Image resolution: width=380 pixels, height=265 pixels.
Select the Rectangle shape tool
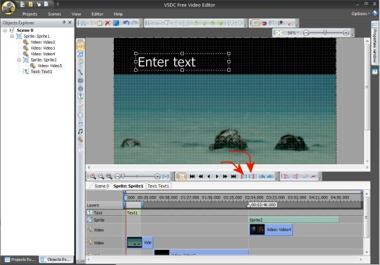[x=80, y=81]
